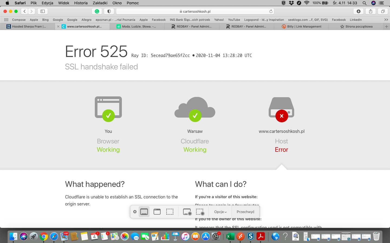Viewport: 390px width, 243px height.
Task: Click the Share button in Safari toolbar
Action: pos(370,11)
